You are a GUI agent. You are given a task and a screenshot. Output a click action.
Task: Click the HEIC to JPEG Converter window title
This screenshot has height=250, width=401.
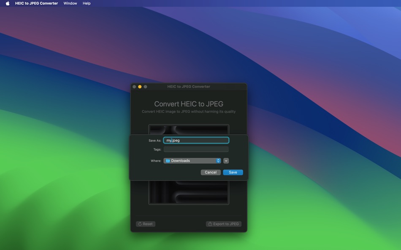click(x=189, y=86)
